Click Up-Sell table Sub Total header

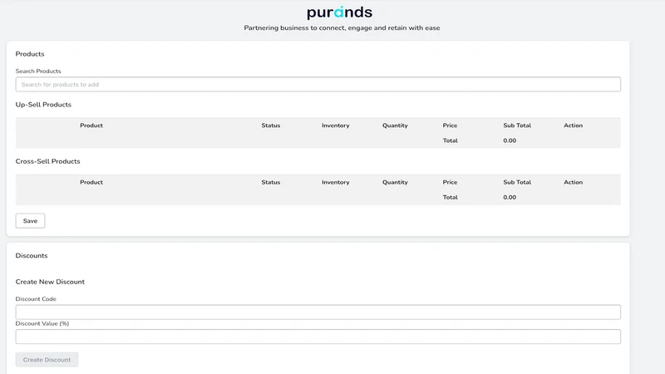coord(517,125)
